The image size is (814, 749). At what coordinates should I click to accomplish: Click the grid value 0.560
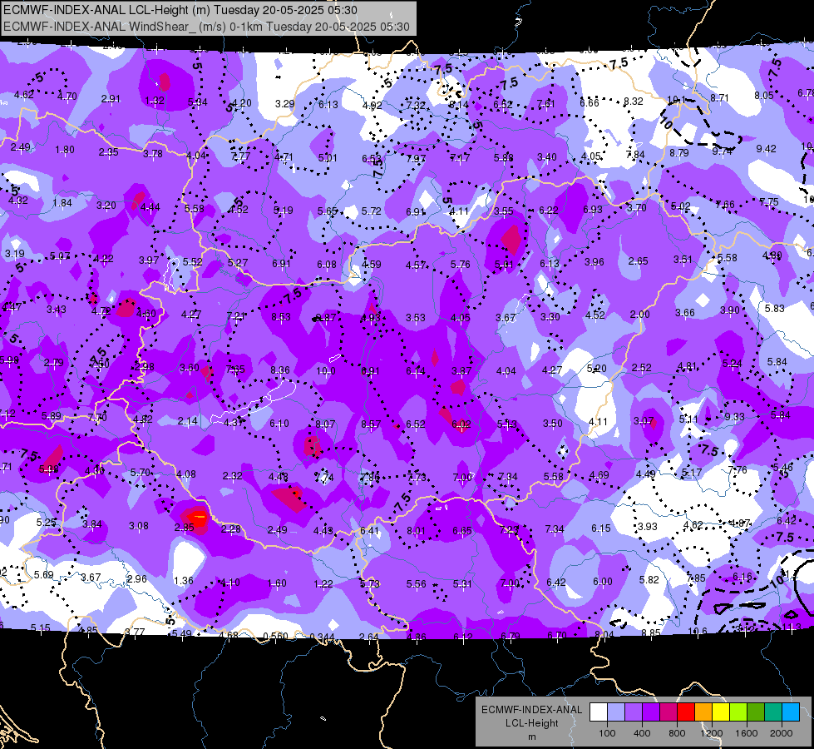click(x=276, y=637)
